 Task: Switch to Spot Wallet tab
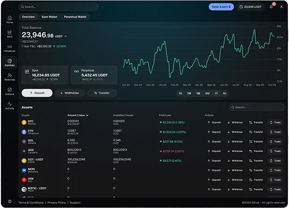point(49,17)
